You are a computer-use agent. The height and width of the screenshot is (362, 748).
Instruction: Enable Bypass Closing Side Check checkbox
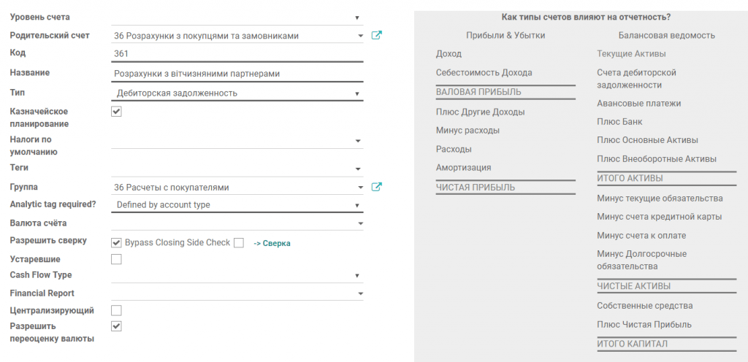click(x=239, y=243)
